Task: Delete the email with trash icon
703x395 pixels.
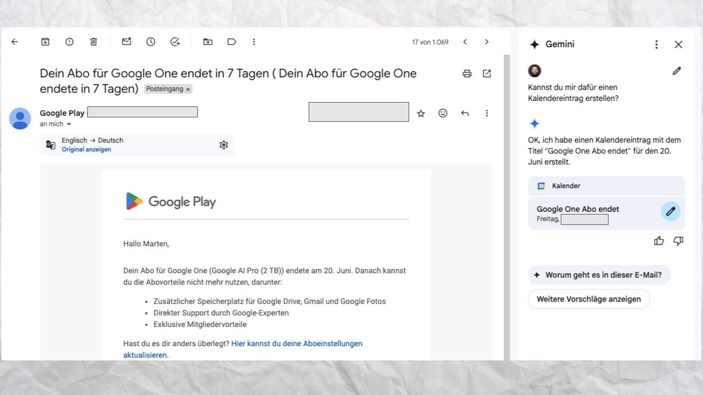Action: [x=94, y=42]
